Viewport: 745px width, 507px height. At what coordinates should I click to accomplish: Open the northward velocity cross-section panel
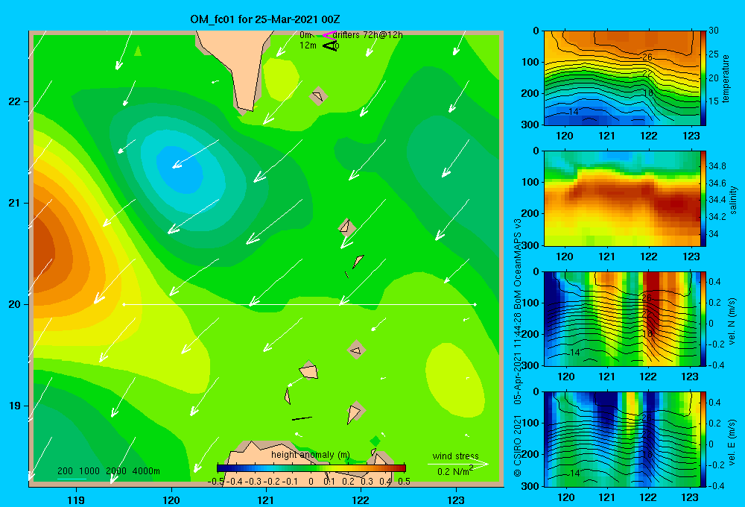coord(622,319)
